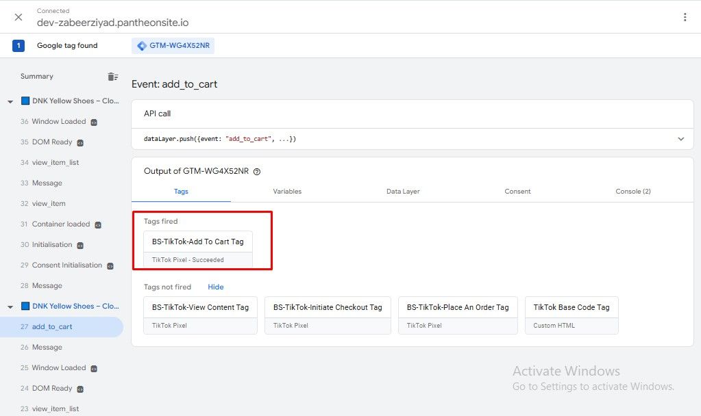This screenshot has width=701, height=416.
Task: Click the dataLayer.push add_to_cart code line
Action: 219,139
